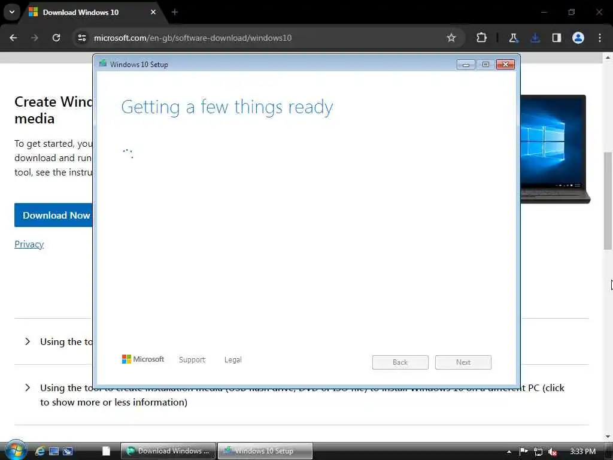Click the 3:33 PM clock
This screenshot has width=613, height=460.
point(583,452)
